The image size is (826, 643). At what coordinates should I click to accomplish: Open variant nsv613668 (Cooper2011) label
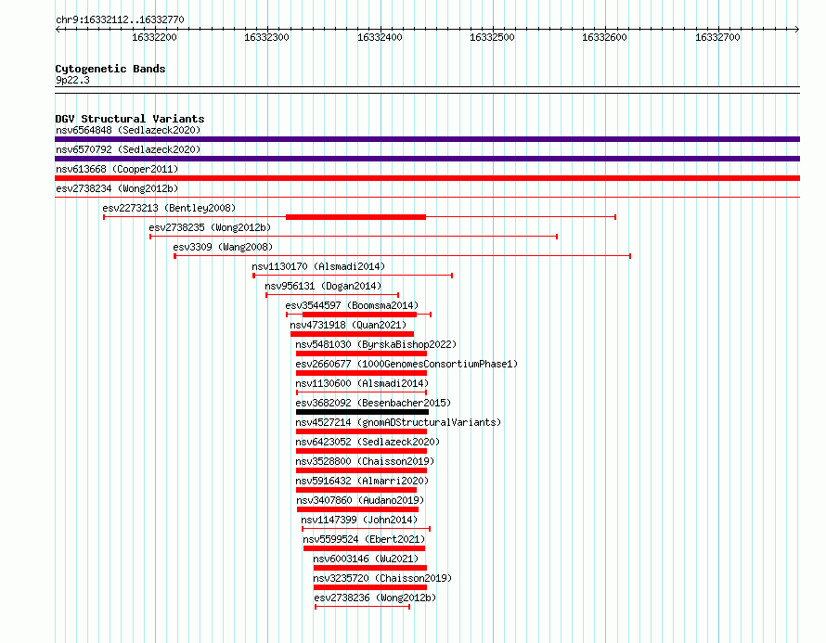tap(117, 169)
